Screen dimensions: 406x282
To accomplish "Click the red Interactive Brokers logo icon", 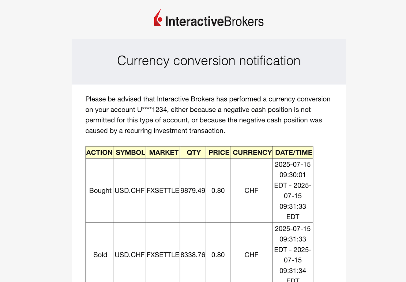I will pyautogui.click(x=158, y=18).
